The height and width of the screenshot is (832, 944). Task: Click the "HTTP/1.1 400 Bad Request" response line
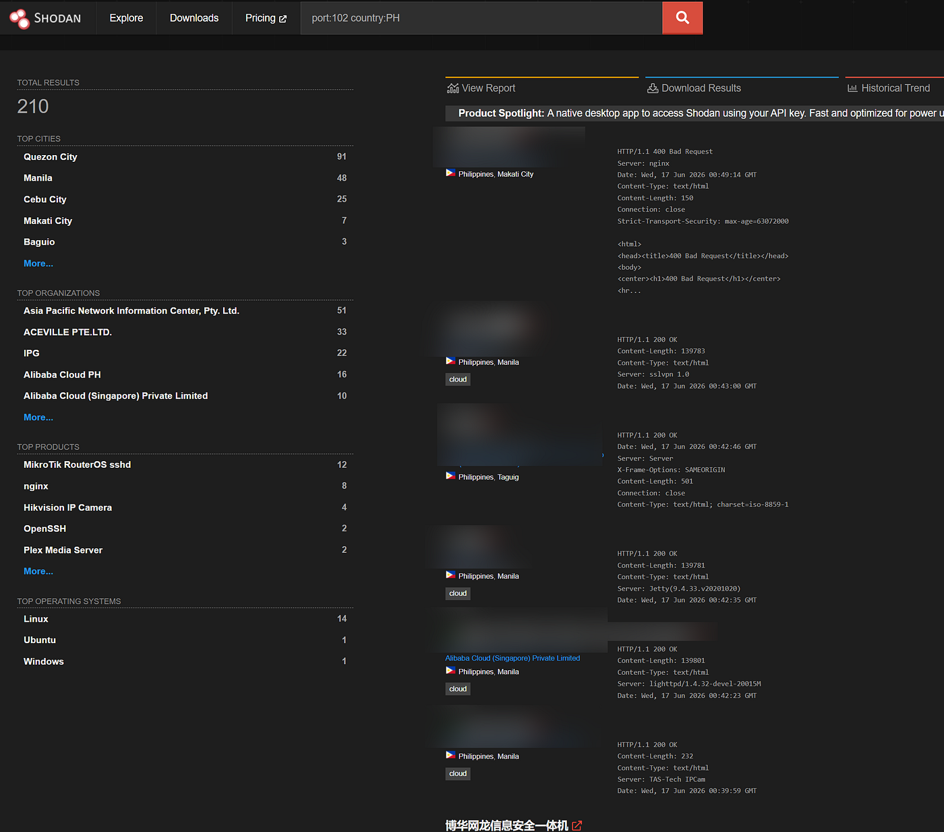[665, 152]
